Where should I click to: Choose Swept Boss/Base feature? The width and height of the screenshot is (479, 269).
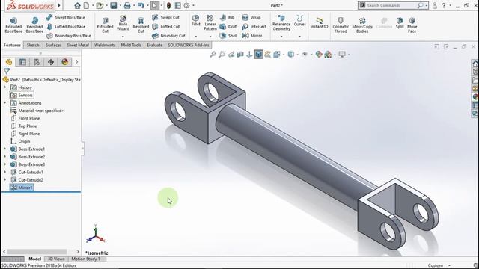click(x=65, y=18)
